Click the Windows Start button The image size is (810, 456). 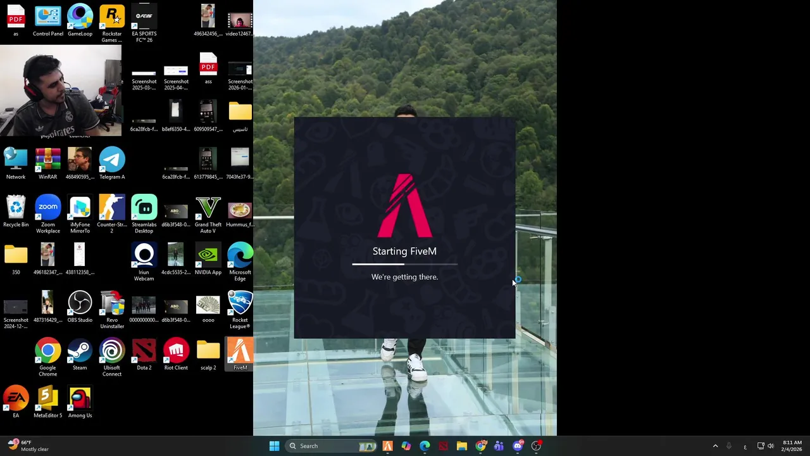point(274,446)
